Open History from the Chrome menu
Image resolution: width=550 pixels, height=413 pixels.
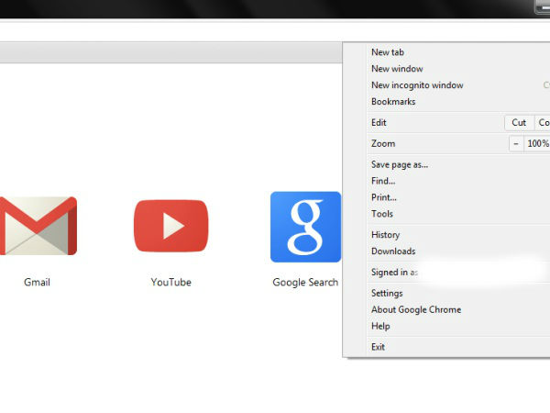tap(385, 235)
